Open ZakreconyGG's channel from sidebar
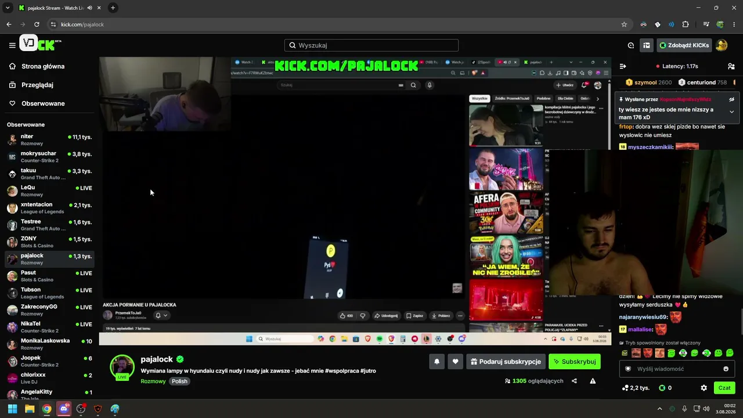 [x=49, y=310]
